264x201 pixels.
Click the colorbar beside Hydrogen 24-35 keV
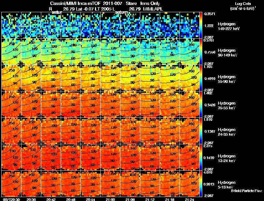click(201, 131)
